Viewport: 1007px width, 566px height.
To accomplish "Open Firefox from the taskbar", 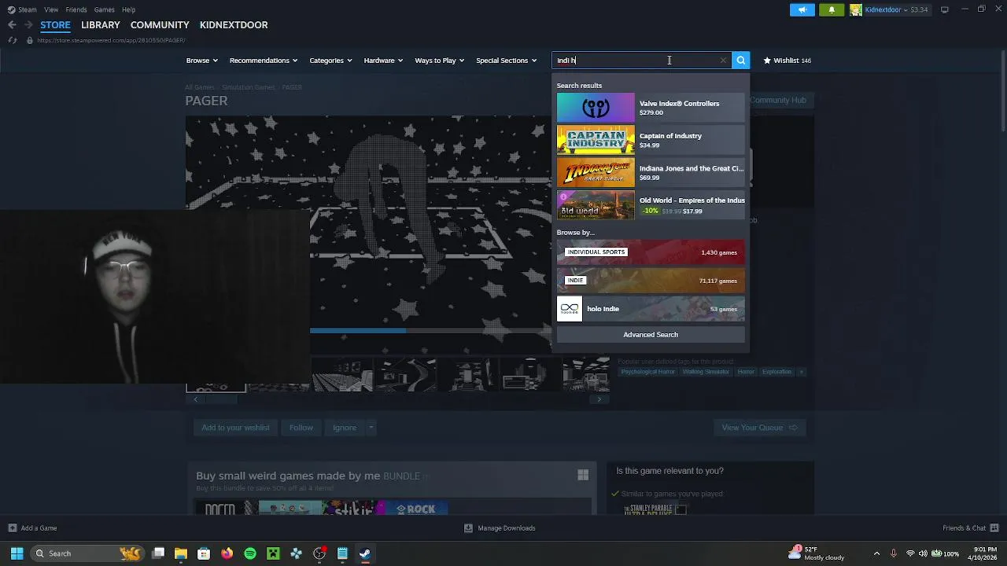I will (x=227, y=553).
